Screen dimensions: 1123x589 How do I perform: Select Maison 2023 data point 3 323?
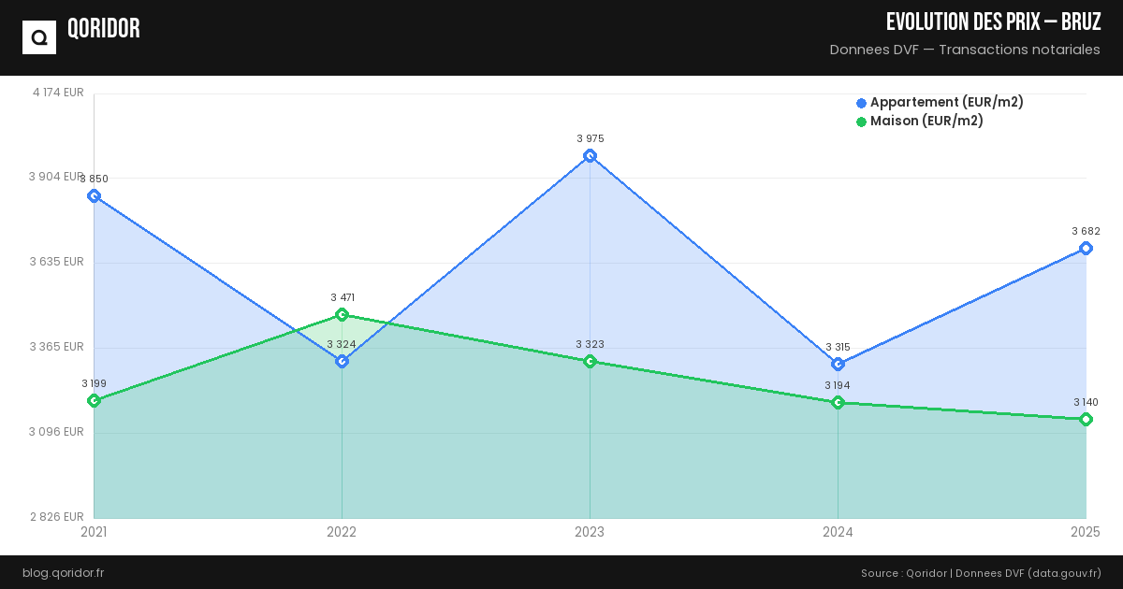click(590, 361)
